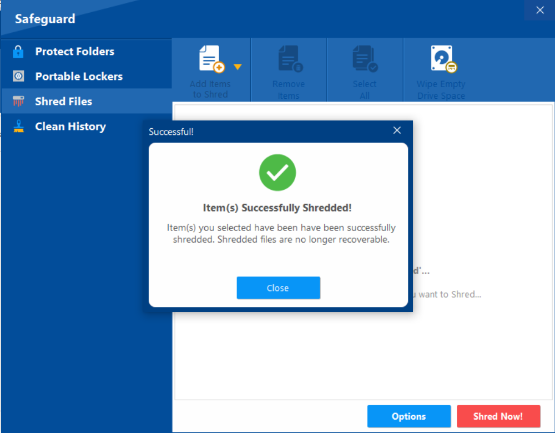Click the 'Successful!' dialog title
This screenshot has height=433, width=555.
(x=171, y=132)
